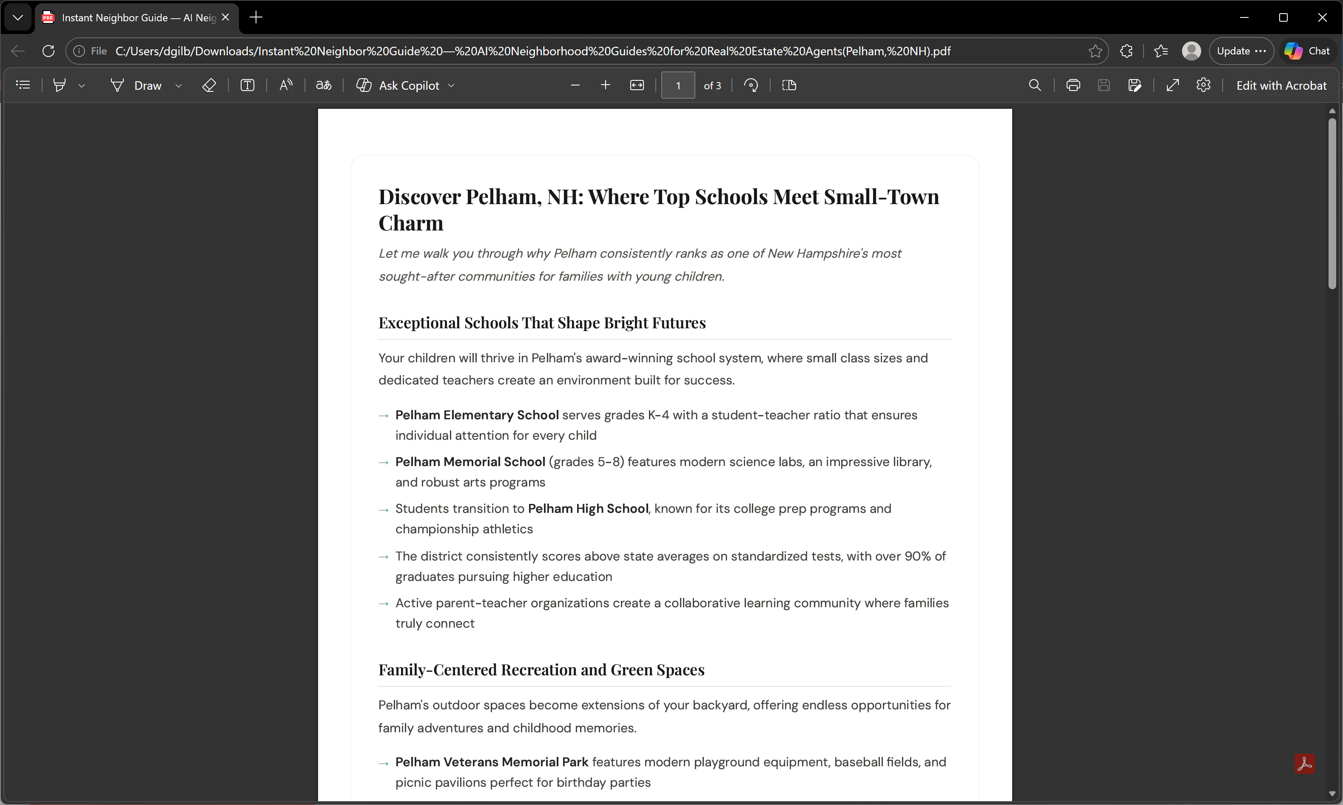1343x805 pixels.
Task: Toggle page view layout
Action: pos(789,85)
